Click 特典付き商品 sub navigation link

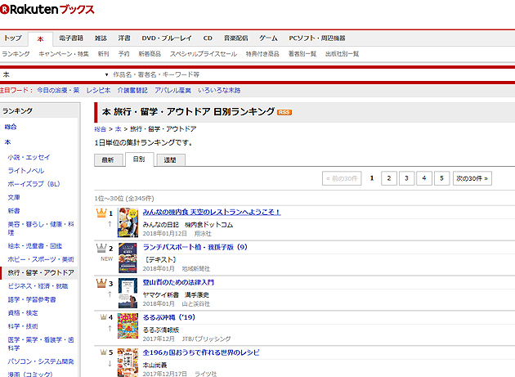click(262, 54)
